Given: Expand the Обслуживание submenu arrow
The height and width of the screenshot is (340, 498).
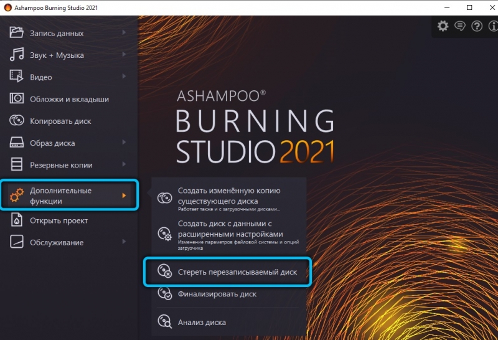Looking at the screenshot, I should pyautogui.click(x=124, y=242).
